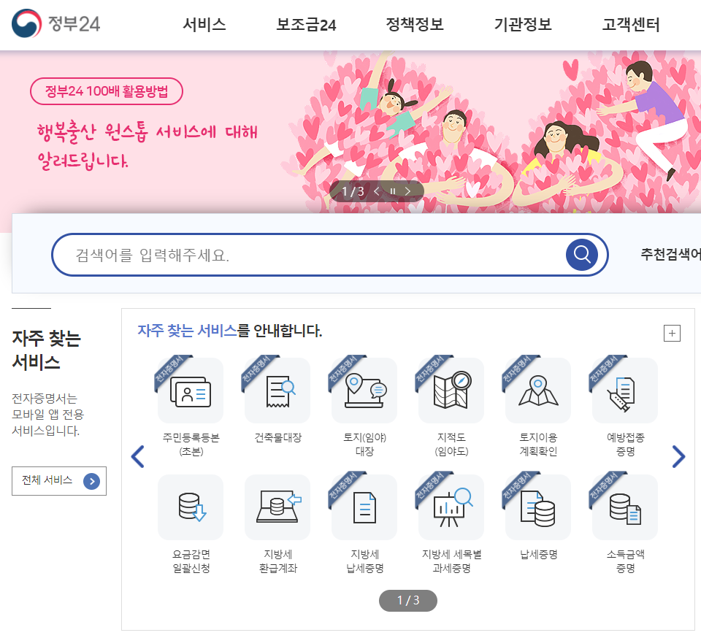
Task: Click the 검색어를 입력해주세요 search field
Action: (x=308, y=255)
